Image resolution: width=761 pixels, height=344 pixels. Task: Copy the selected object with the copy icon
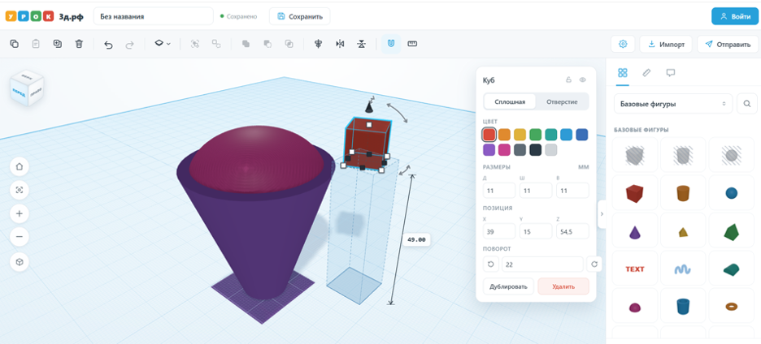[15, 44]
